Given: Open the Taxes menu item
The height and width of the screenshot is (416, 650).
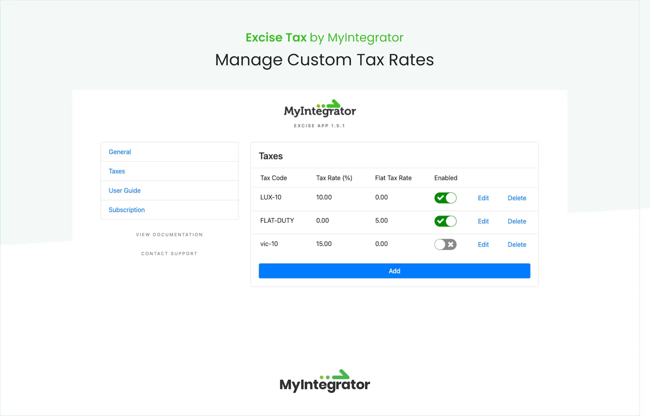Looking at the screenshot, I should click(169, 171).
